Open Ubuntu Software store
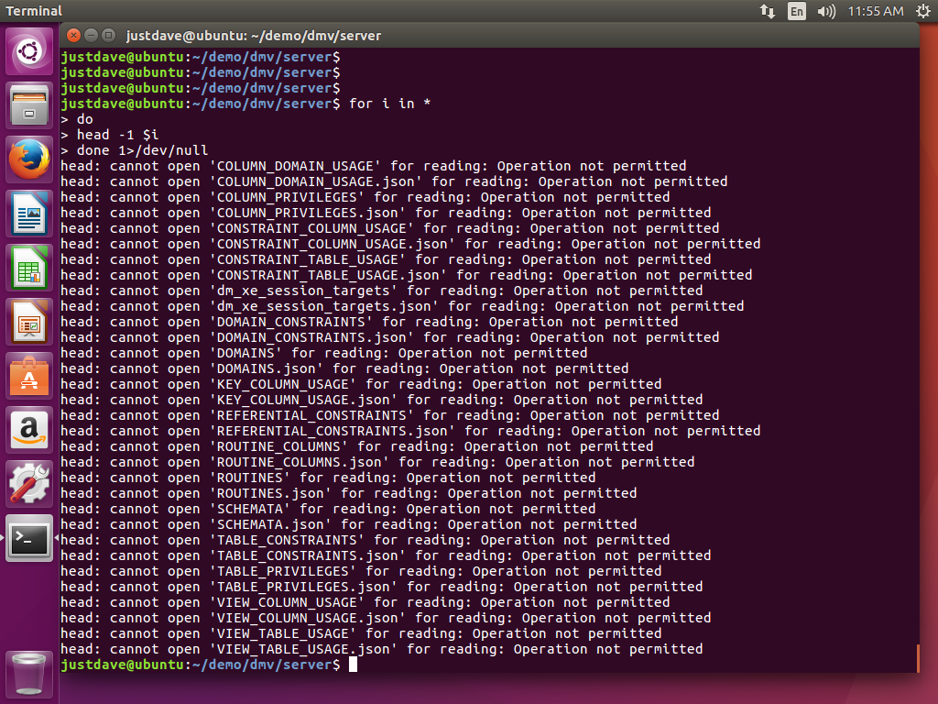 click(x=29, y=376)
